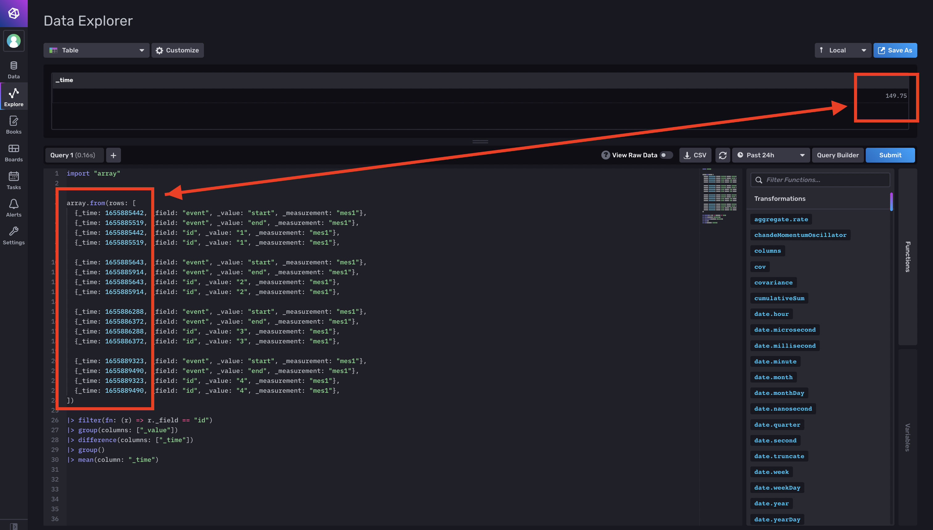Click the functions list scrollbar

(x=891, y=202)
